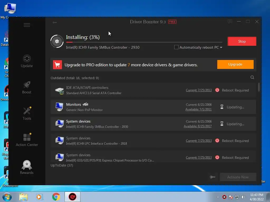The image size is (270, 202).
Task: Open the Boost section in sidebar
Action: point(27,87)
